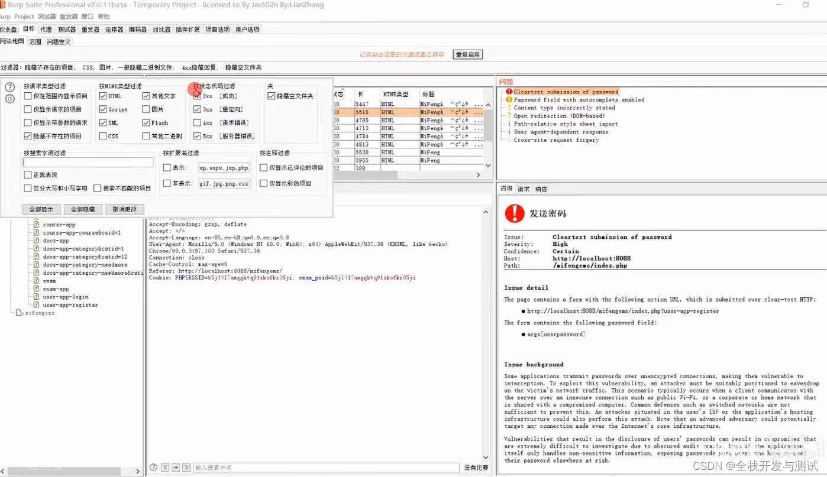Open the 帮助 help menu
Image resolution: width=827 pixels, height=477 pixels.
pyautogui.click(x=104, y=17)
